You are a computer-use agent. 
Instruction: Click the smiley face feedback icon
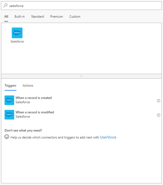tap(7, 136)
